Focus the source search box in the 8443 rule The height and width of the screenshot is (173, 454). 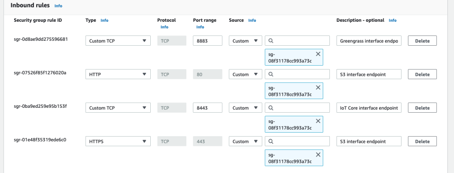tap(297, 108)
